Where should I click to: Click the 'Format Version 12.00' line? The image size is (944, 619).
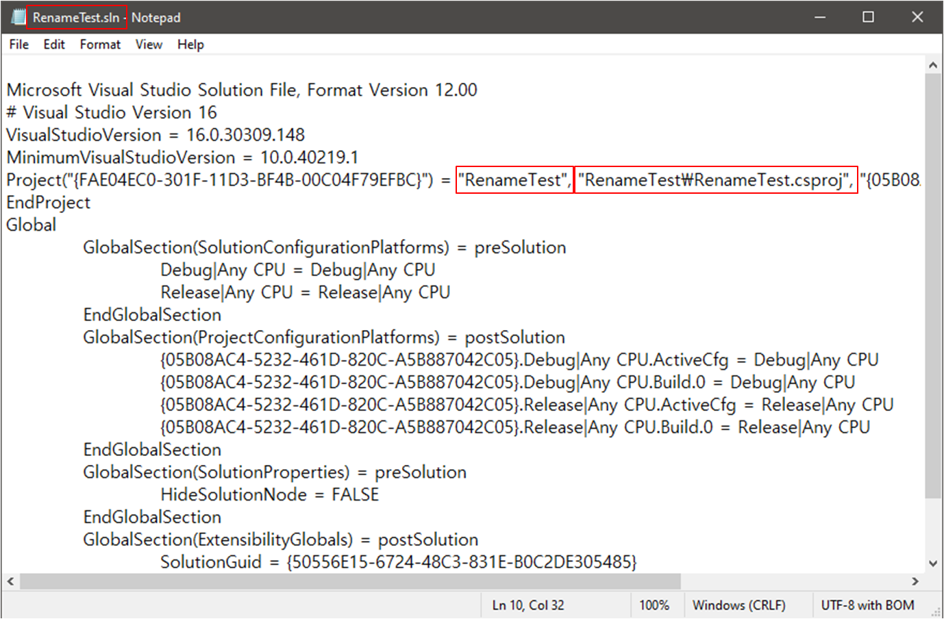click(x=242, y=90)
